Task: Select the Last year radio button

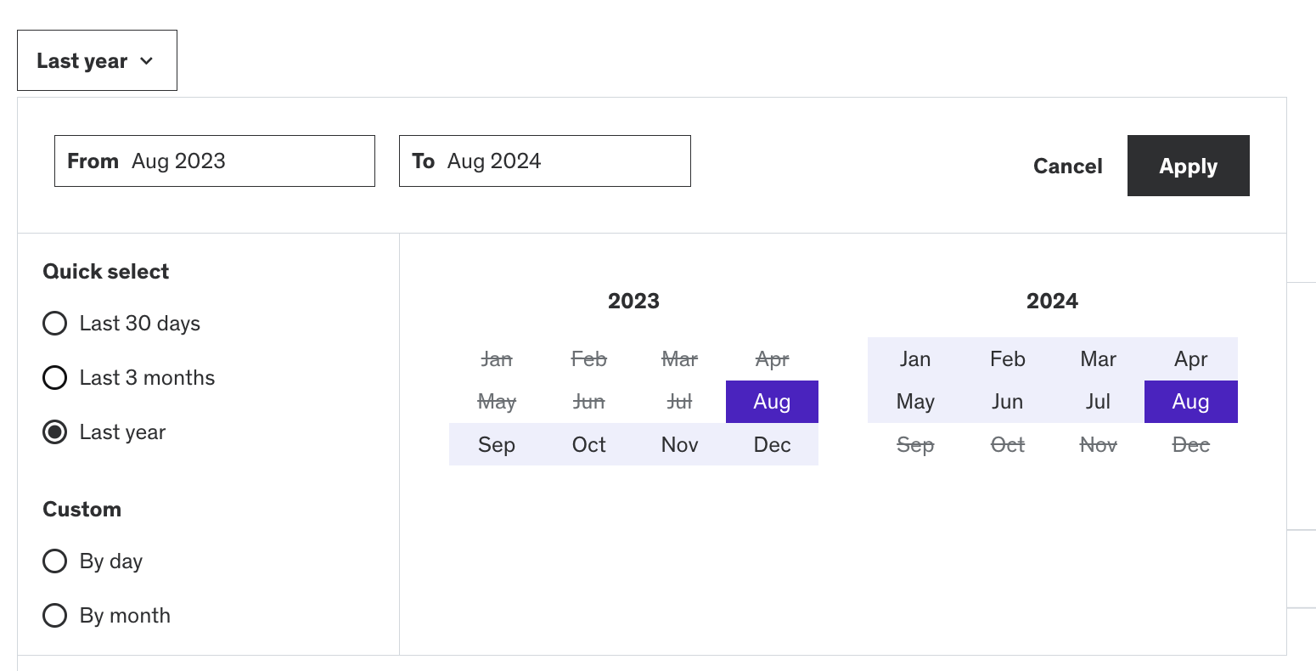Action: point(55,432)
